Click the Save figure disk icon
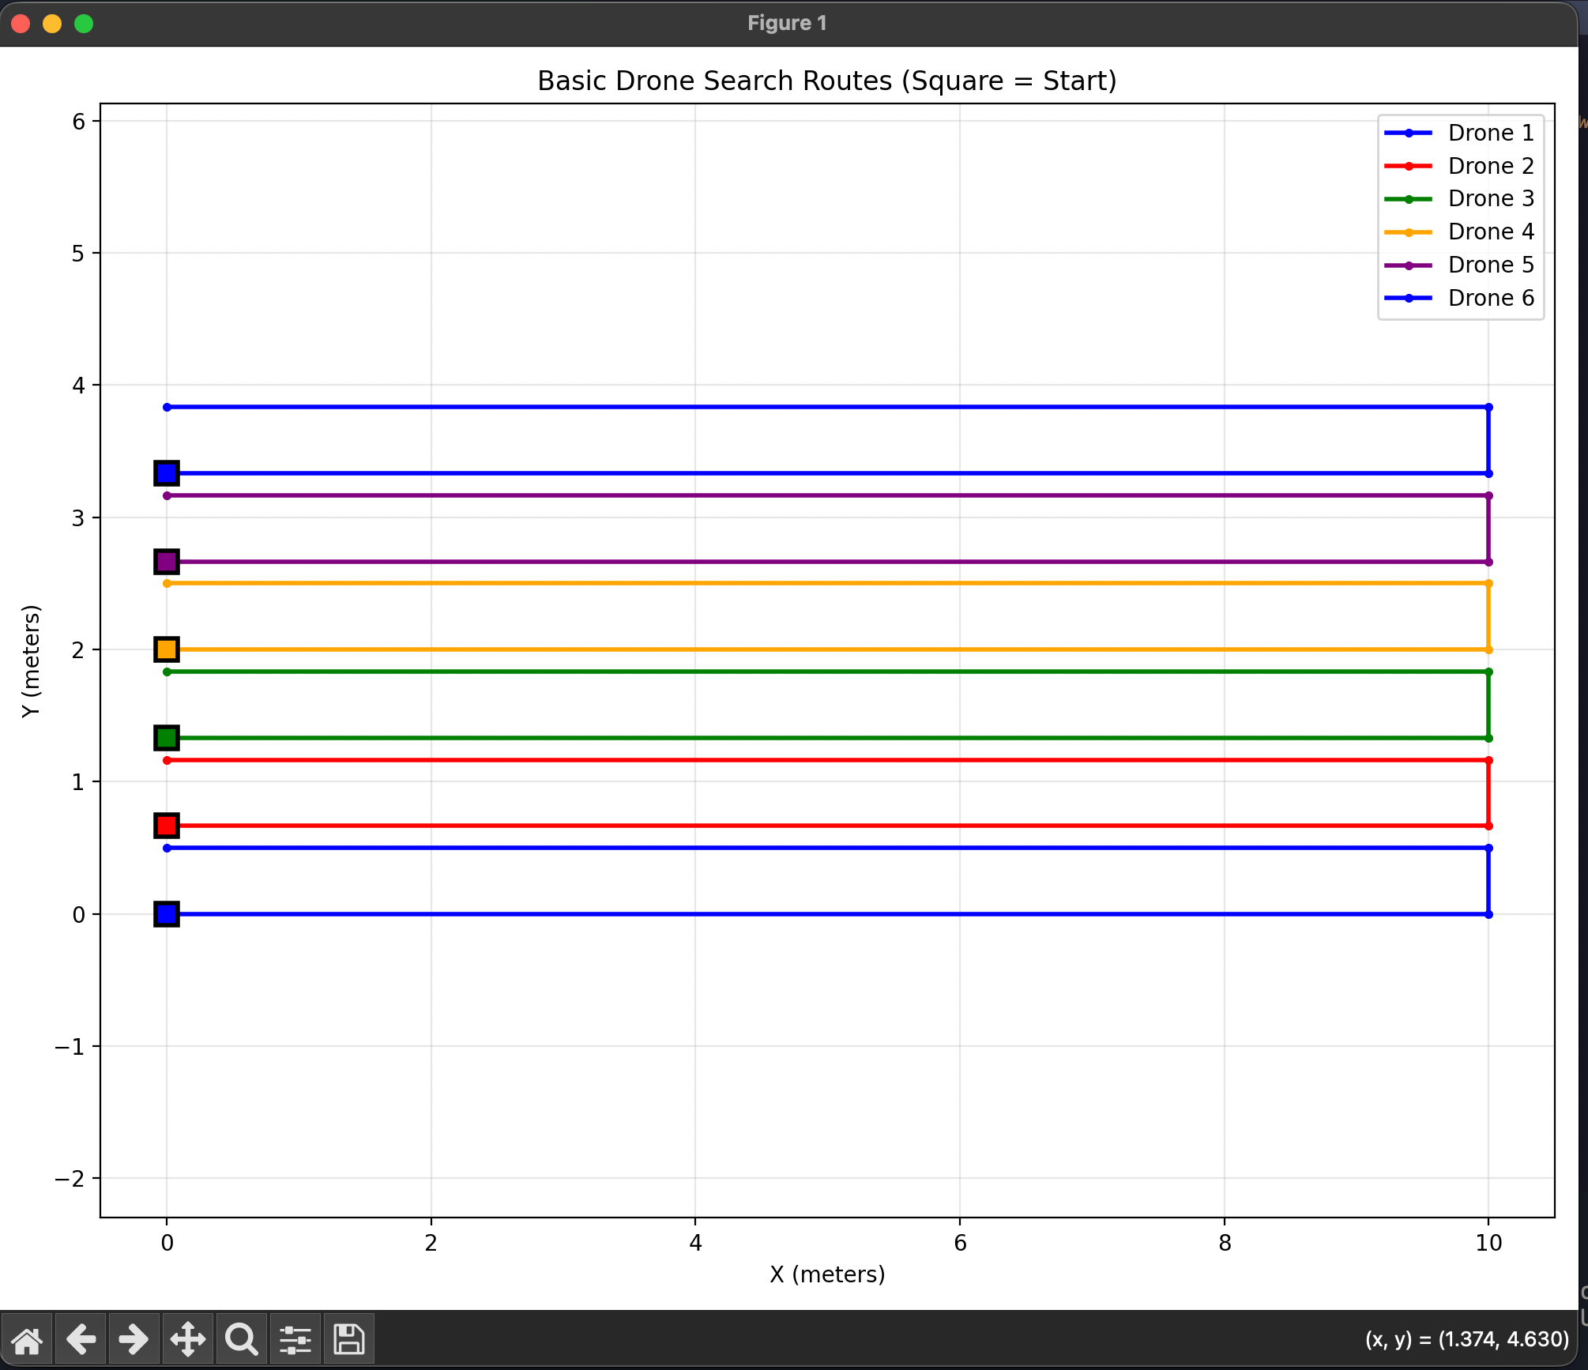The image size is (1588, 1370). coord(348,1339)
